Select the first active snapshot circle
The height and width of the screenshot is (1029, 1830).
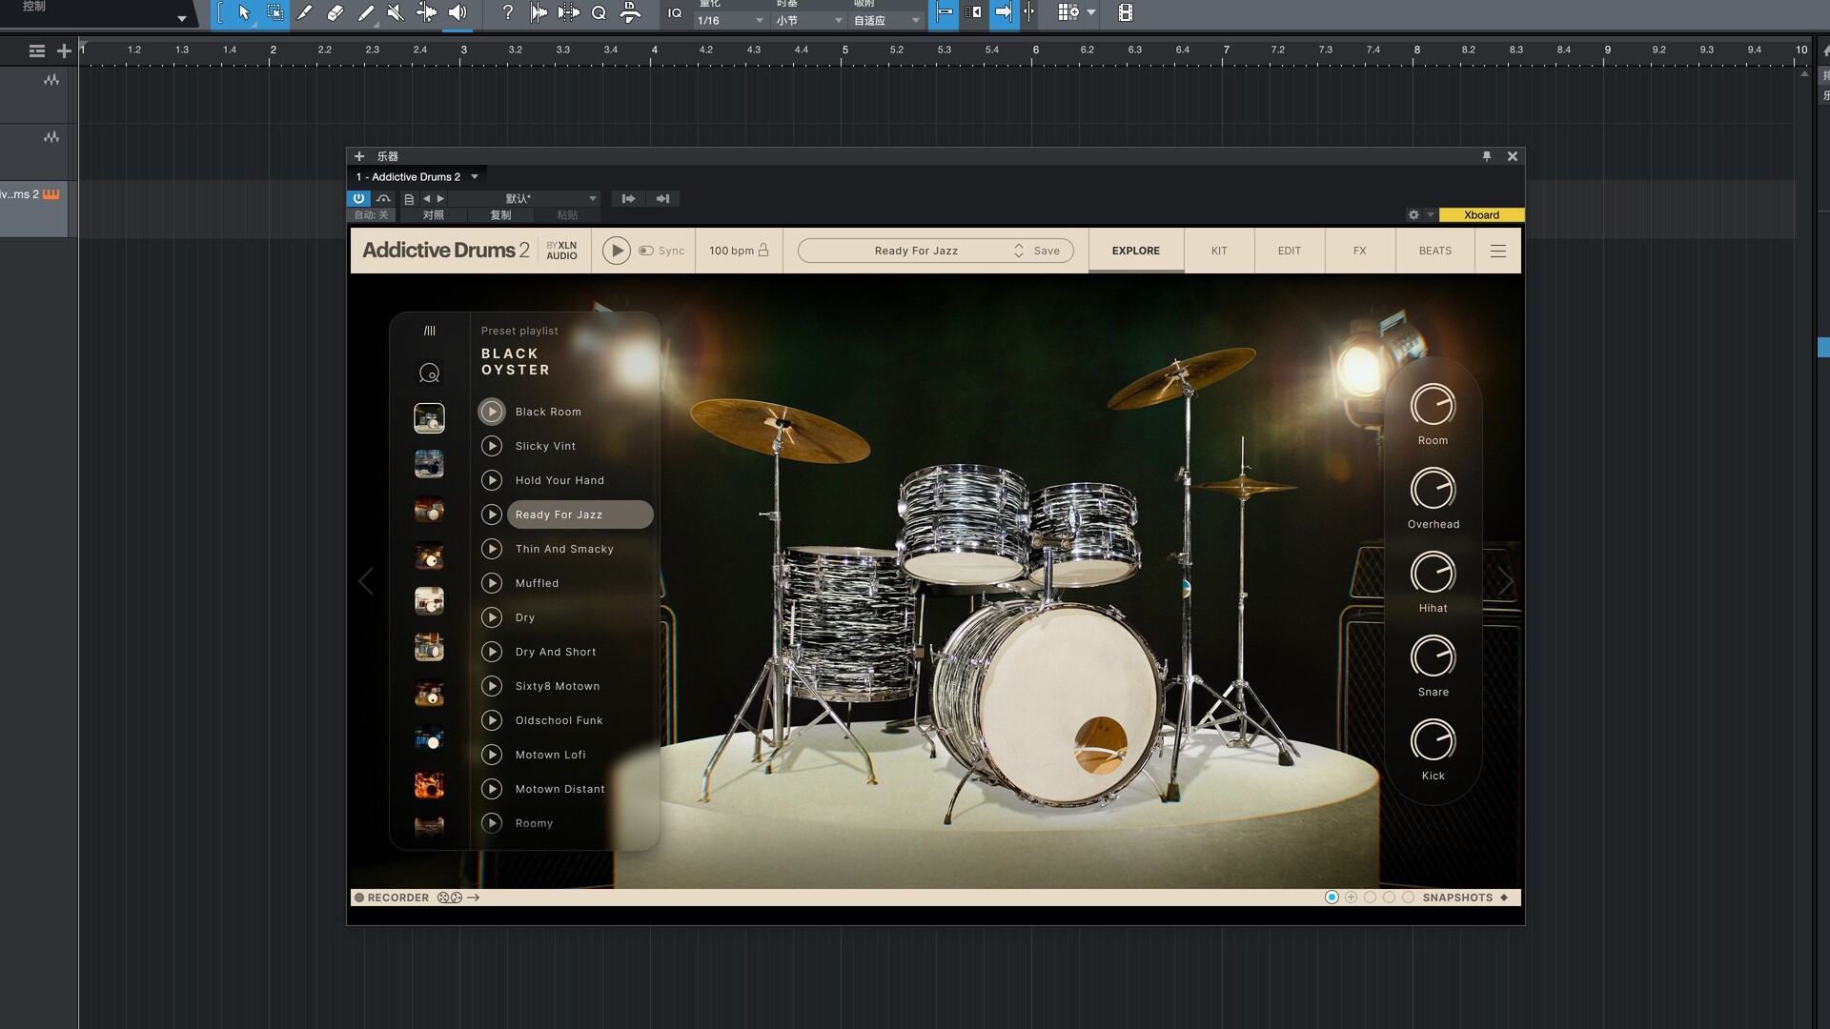click(x=1332, y=898)
